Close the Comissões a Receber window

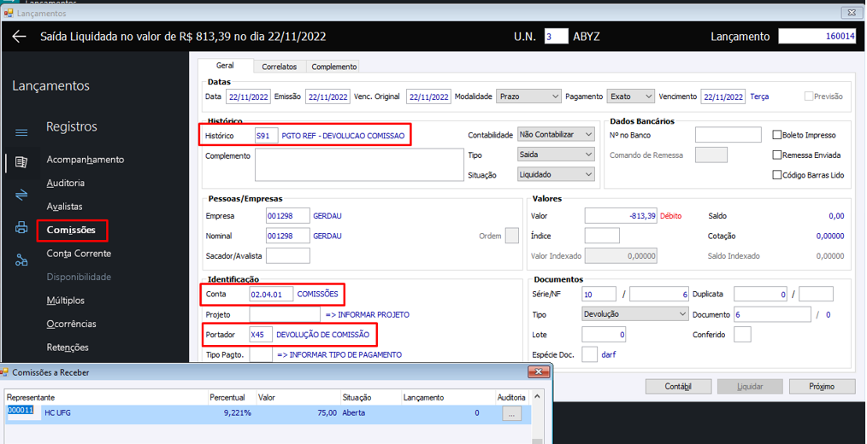click(538, 371)
